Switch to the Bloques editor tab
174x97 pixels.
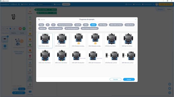160,9
